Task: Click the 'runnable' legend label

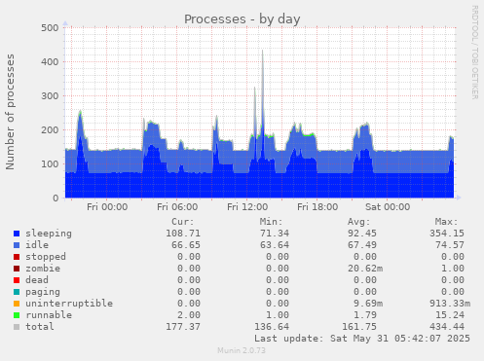Action: (49, 315)
